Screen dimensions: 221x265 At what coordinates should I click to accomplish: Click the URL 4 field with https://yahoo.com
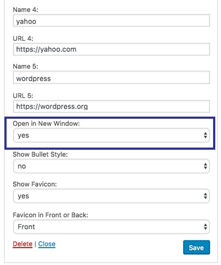(x=111, y=49)
